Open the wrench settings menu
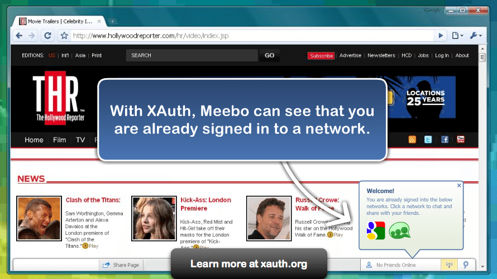 click(476, 36)
